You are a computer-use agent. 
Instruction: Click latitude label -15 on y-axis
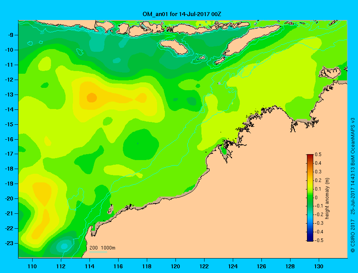(x=9, y=124)
